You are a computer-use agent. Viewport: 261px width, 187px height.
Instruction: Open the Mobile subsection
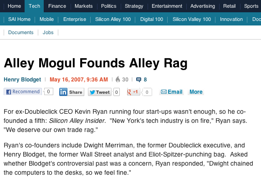pos(46,19)
